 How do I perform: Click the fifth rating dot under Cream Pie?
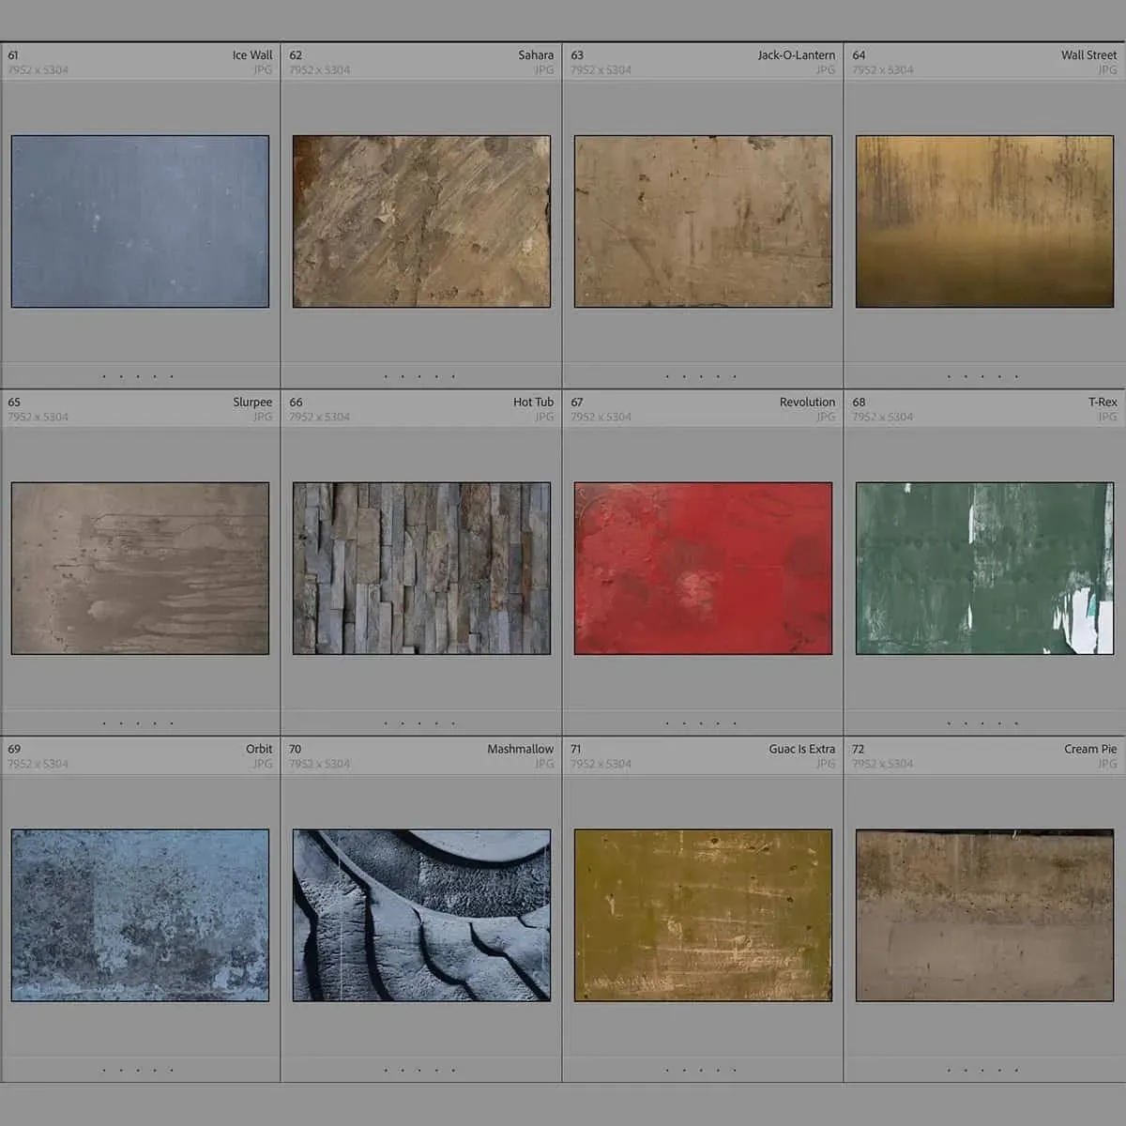point(1017,1071)
